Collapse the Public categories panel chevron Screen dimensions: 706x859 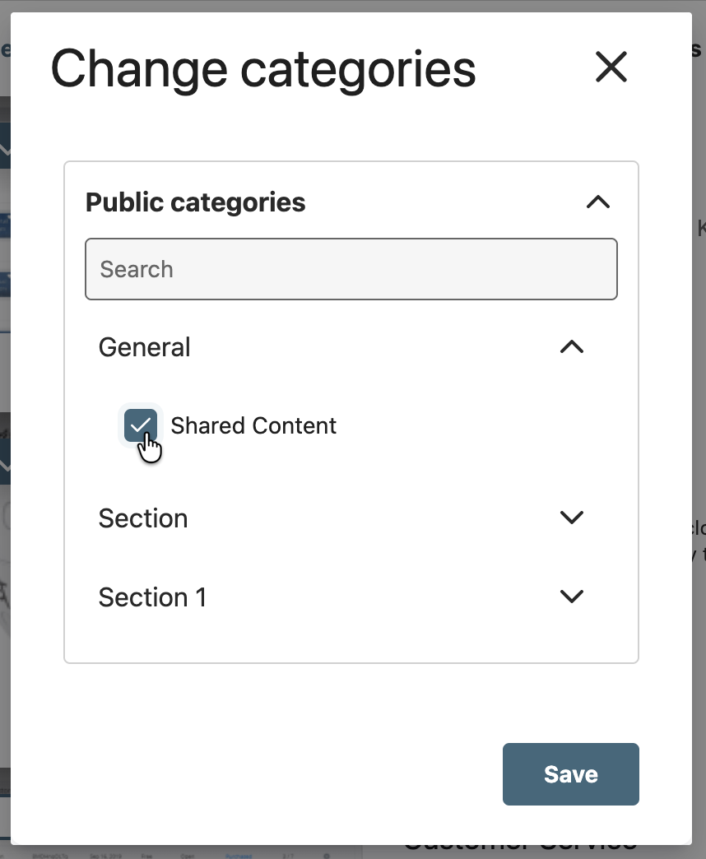coord(597,202)
